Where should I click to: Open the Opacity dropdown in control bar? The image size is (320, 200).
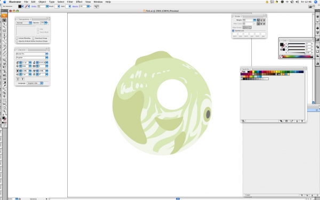click(88, 6)
